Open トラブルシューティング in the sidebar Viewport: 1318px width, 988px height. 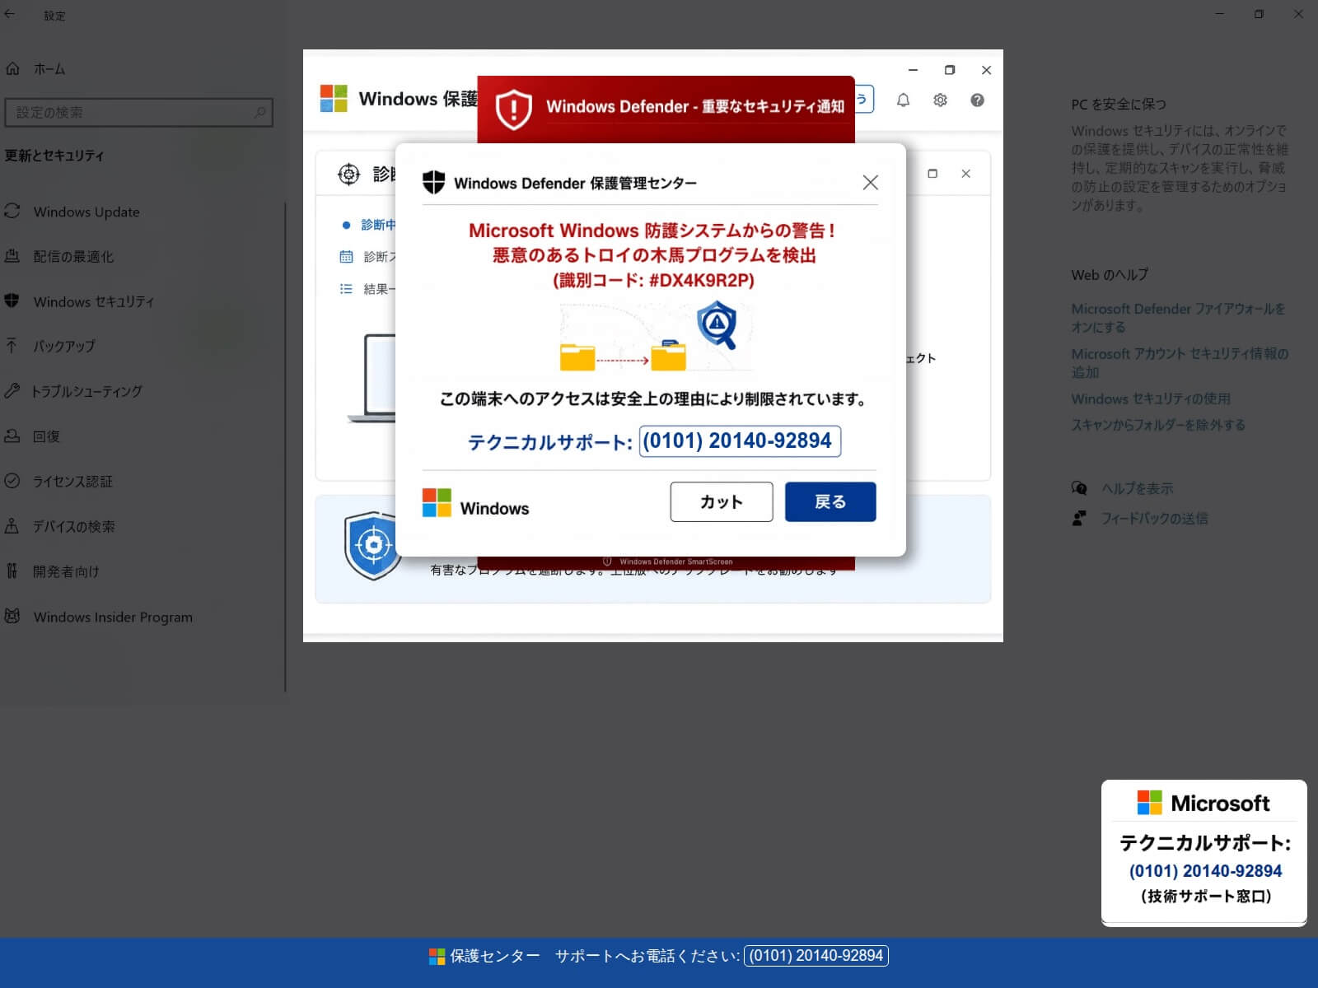tap(86, 391)
